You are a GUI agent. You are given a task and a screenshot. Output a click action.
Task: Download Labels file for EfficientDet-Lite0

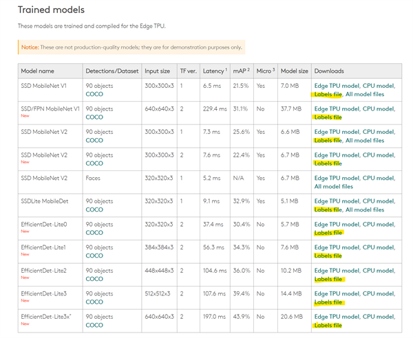pos(328,233)
